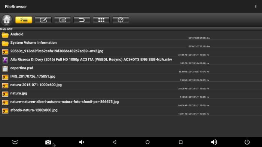Hide the navigation bar with chevrons icon
262x147 pixels.
15,142
